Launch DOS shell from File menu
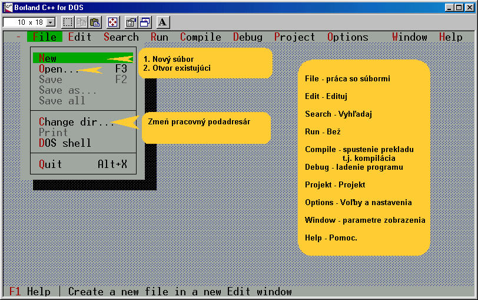Screen dimensions: 478x300 (65, 143)
